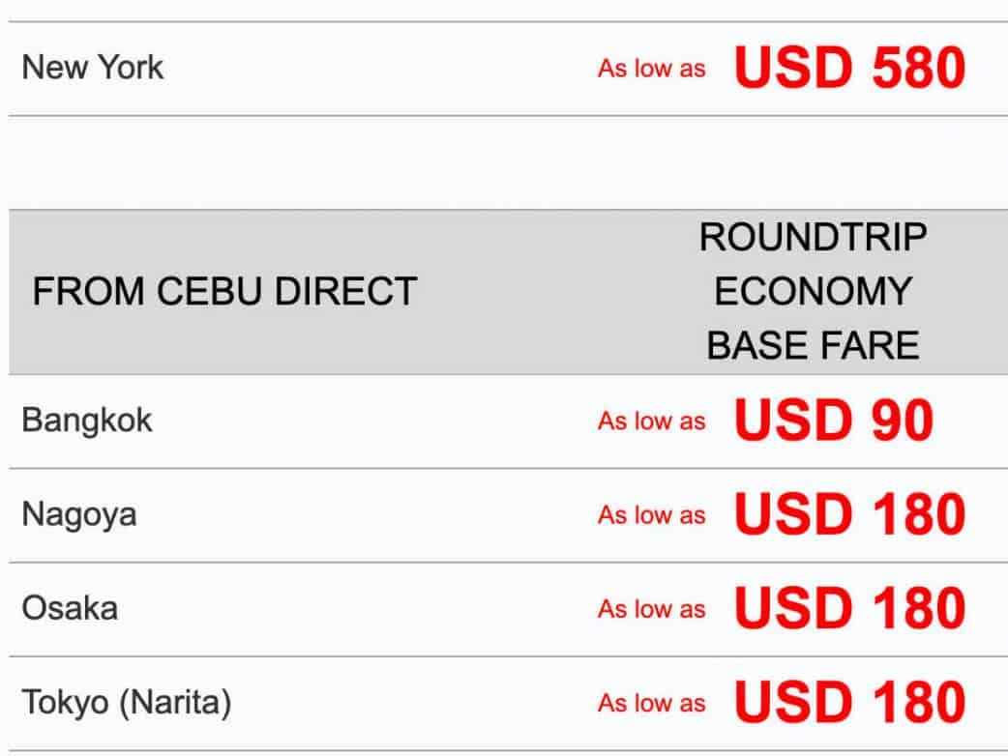This screenshot has width=1008, height=756.
Task: Select the Osaka destination label
Action: pos(70,608)
